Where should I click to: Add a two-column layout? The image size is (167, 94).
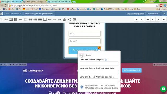tap(30, 19)
